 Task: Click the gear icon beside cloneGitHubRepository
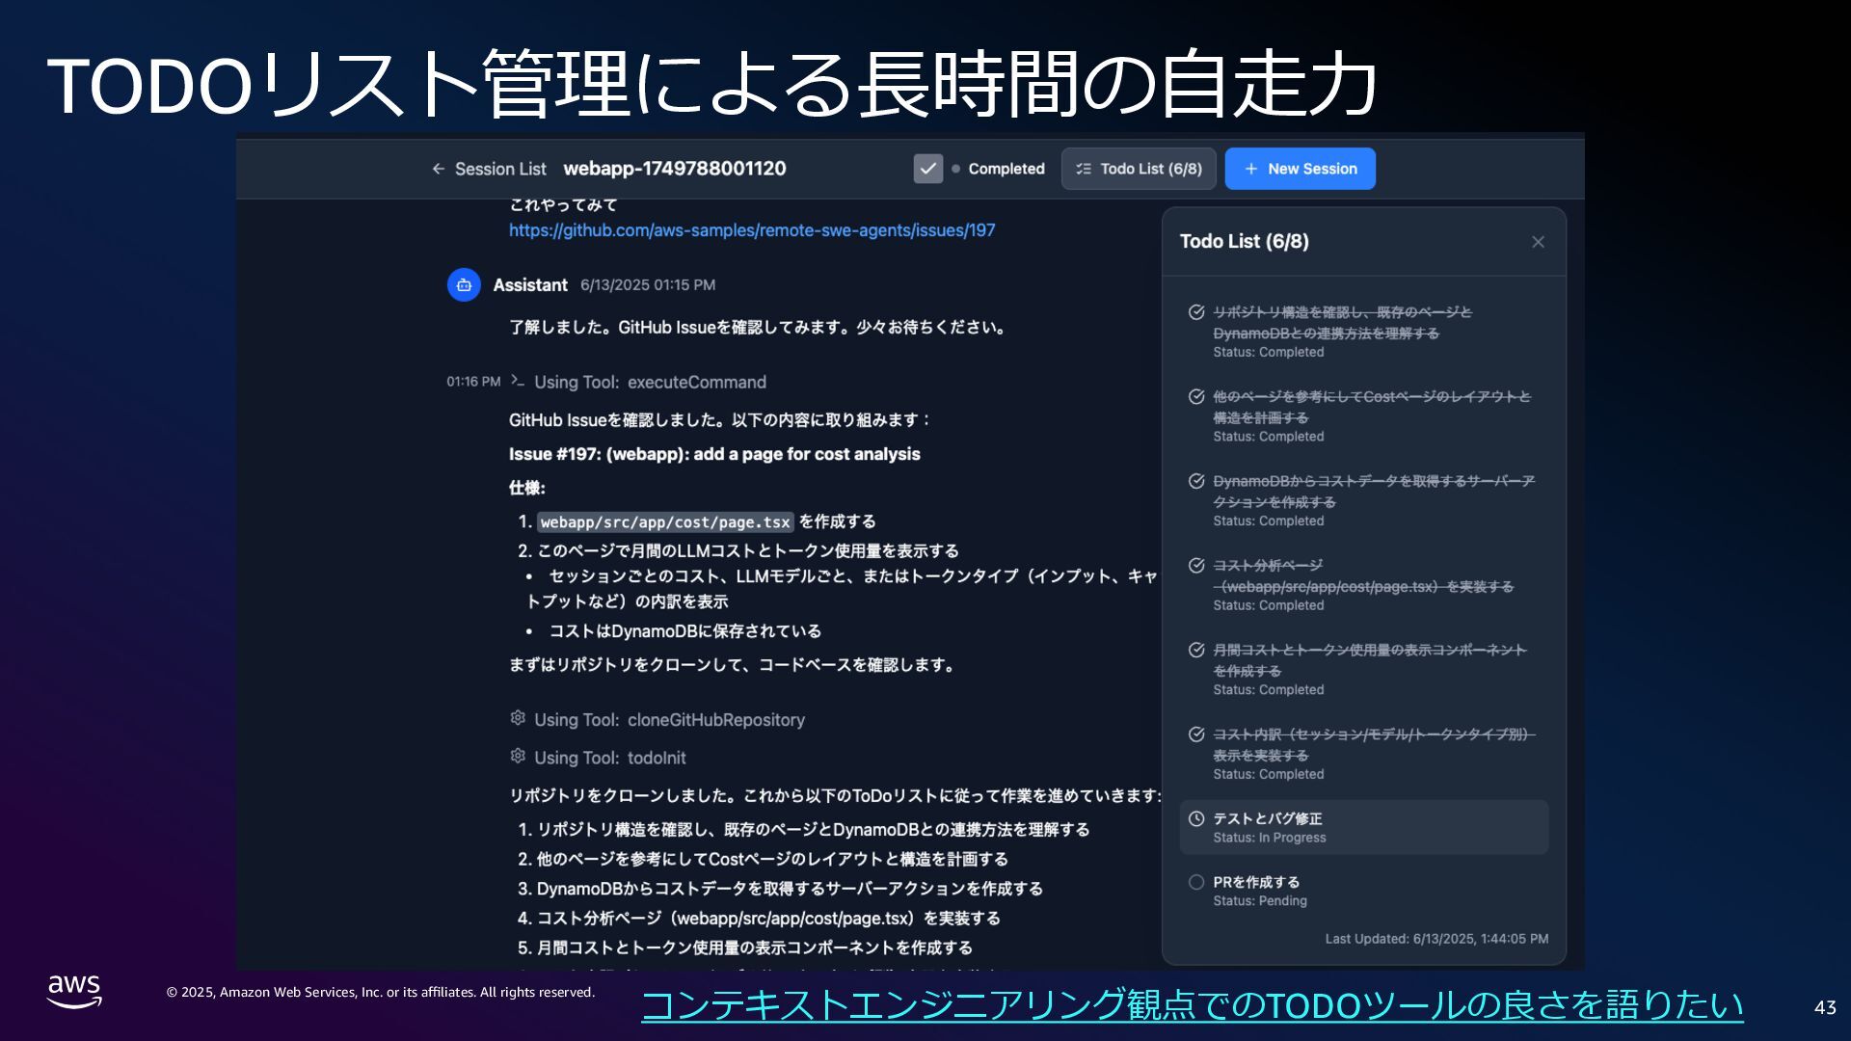coord(518,718)
